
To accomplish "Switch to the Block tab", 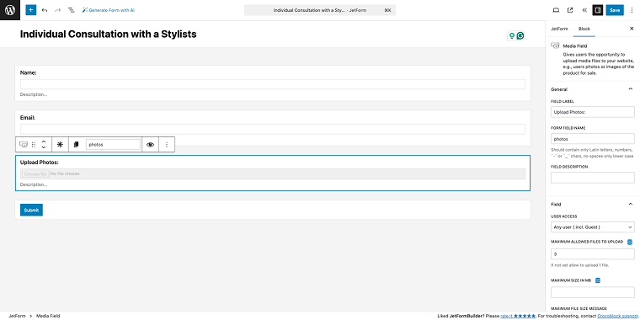I will click(x=584, y=29).
